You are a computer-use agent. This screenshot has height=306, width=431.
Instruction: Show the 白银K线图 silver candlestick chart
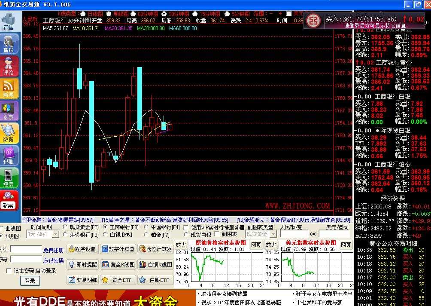pos(155,264)
